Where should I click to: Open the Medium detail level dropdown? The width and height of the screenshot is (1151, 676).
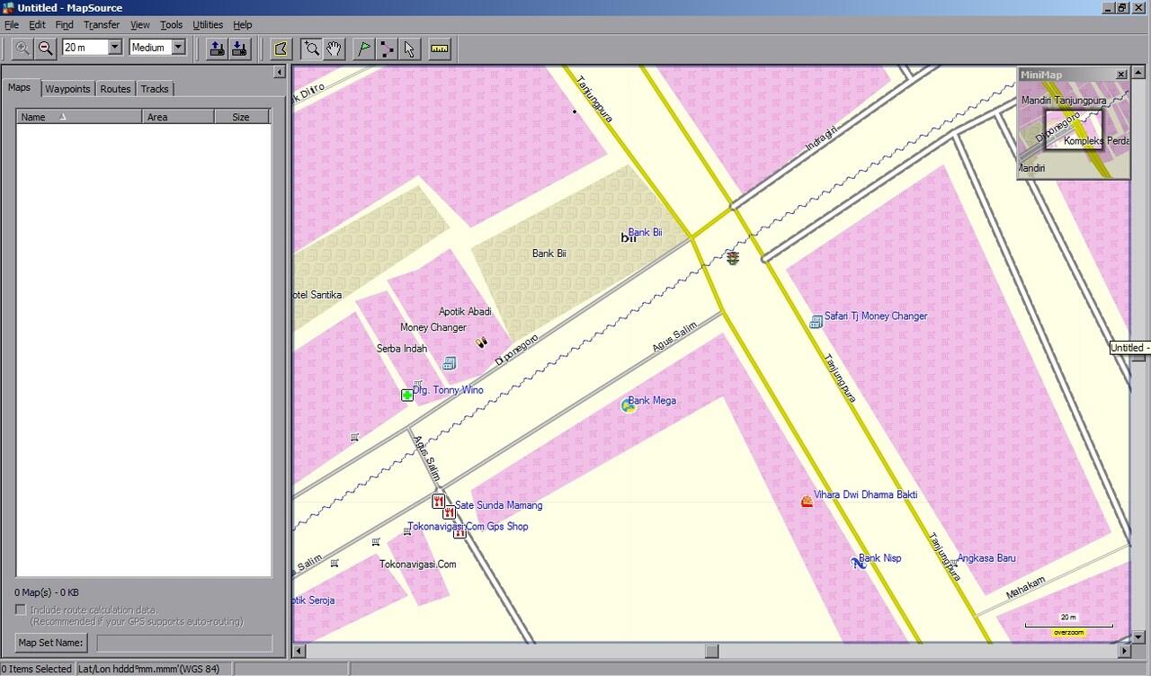coord(178,48)
